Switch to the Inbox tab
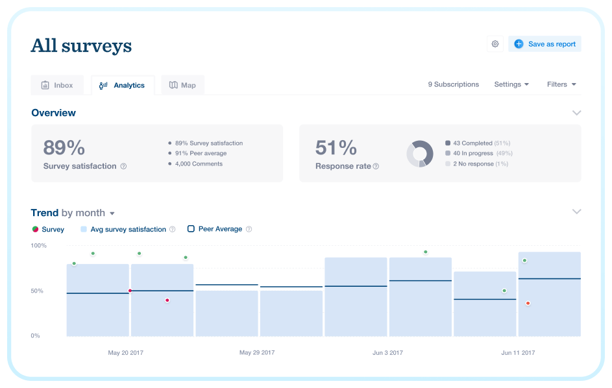The width and height of the screenshot is (612, 388). [57, 85]
